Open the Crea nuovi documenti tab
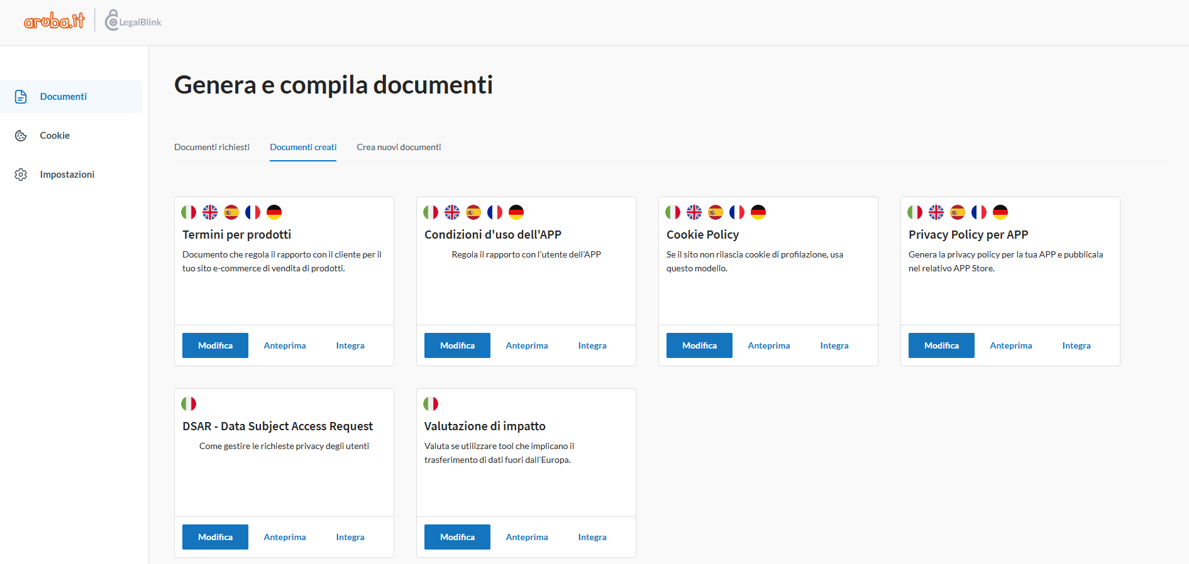Screen dimensions: 1189x564 [399, 147]
